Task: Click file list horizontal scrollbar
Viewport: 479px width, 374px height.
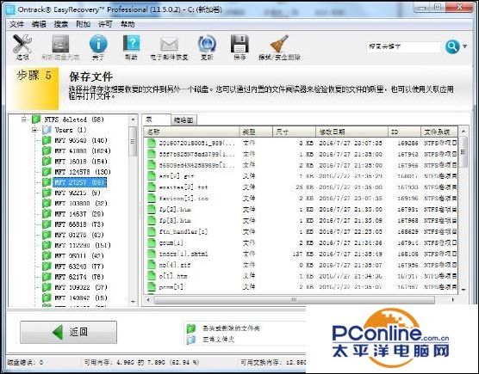Action: (x=295, y=300)
